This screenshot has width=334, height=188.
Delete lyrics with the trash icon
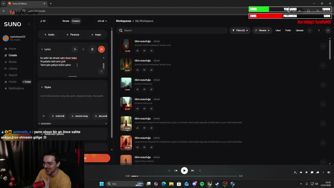[x=92, y=49]
